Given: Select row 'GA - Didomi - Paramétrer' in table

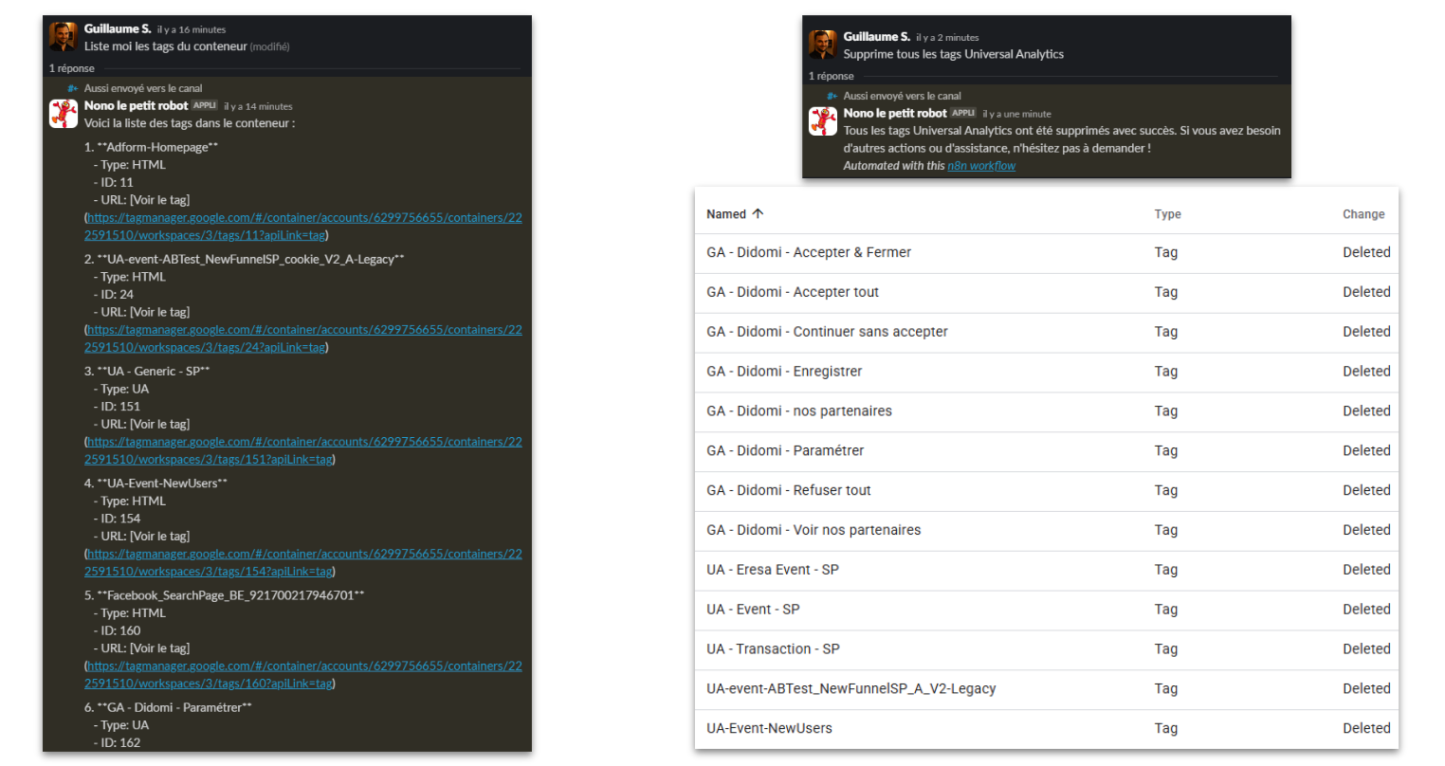Looking at the screenshot, I should click(1047, 452).
